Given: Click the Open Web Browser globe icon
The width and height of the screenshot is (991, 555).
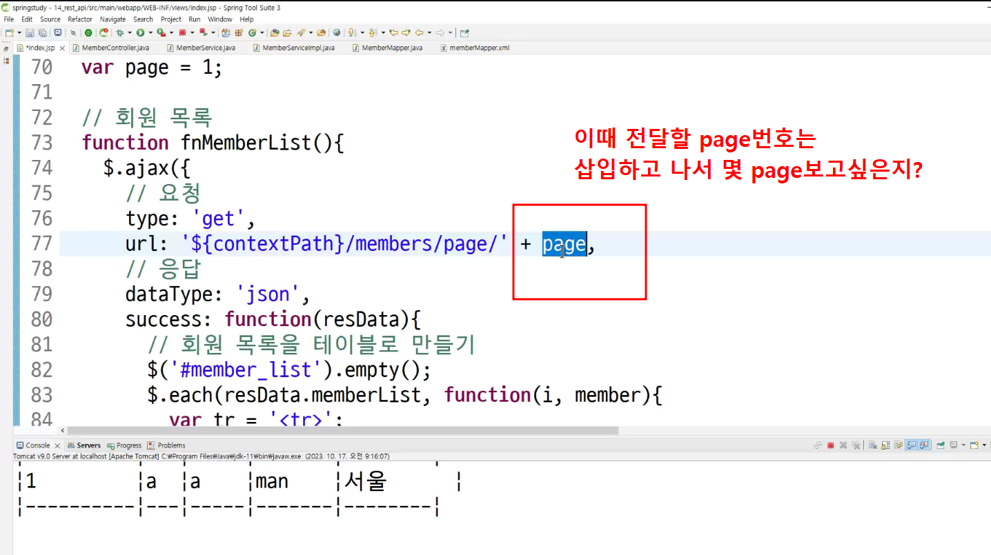Looking at the screenshot, I should click(x=337, y=32).
